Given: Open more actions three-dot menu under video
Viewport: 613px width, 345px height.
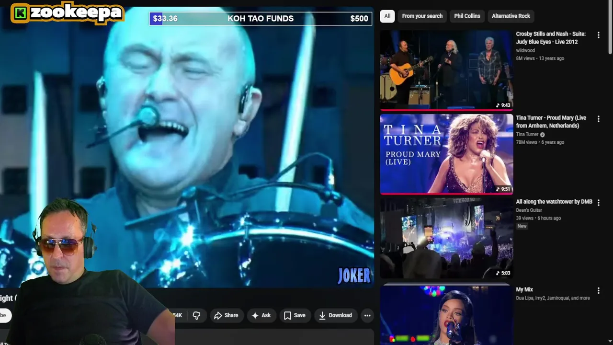Looking at the screenshot, I should pyautogui.click(x=367, y=315).
